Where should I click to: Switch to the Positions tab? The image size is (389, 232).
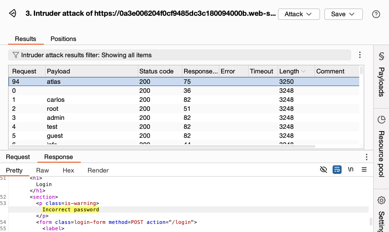63,39
